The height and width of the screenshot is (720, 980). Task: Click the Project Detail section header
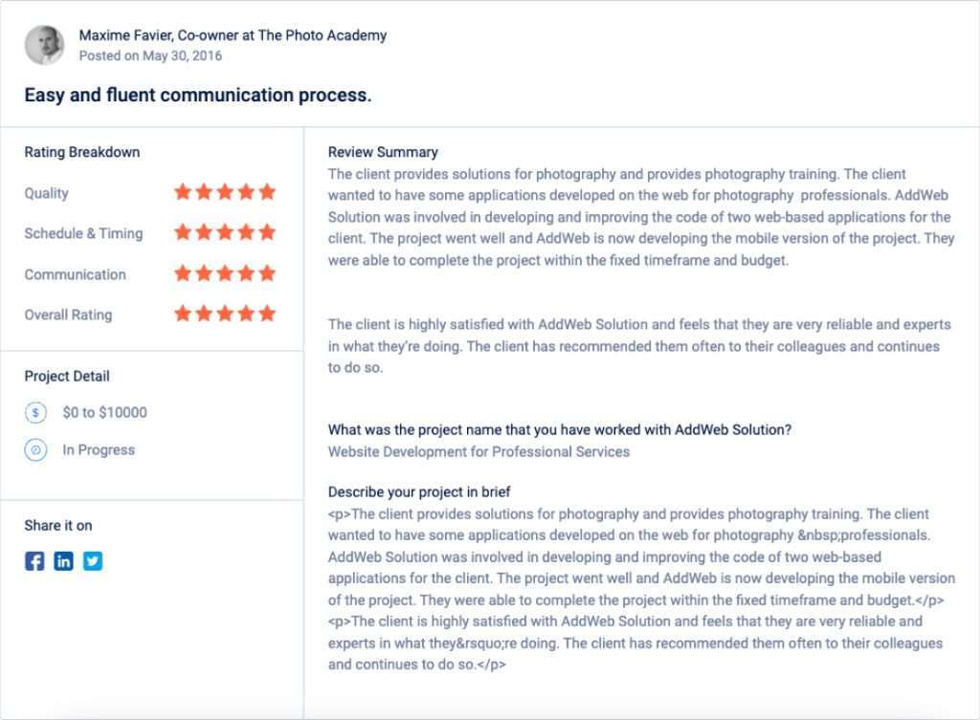click(66, 376)
